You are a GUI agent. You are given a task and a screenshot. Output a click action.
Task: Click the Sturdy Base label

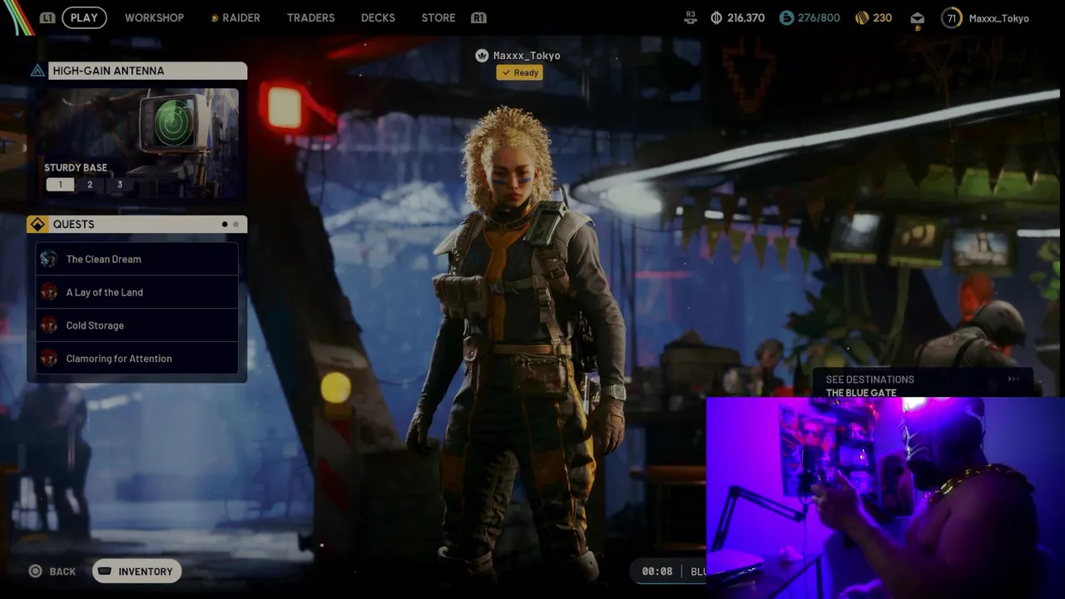[76, 168]
